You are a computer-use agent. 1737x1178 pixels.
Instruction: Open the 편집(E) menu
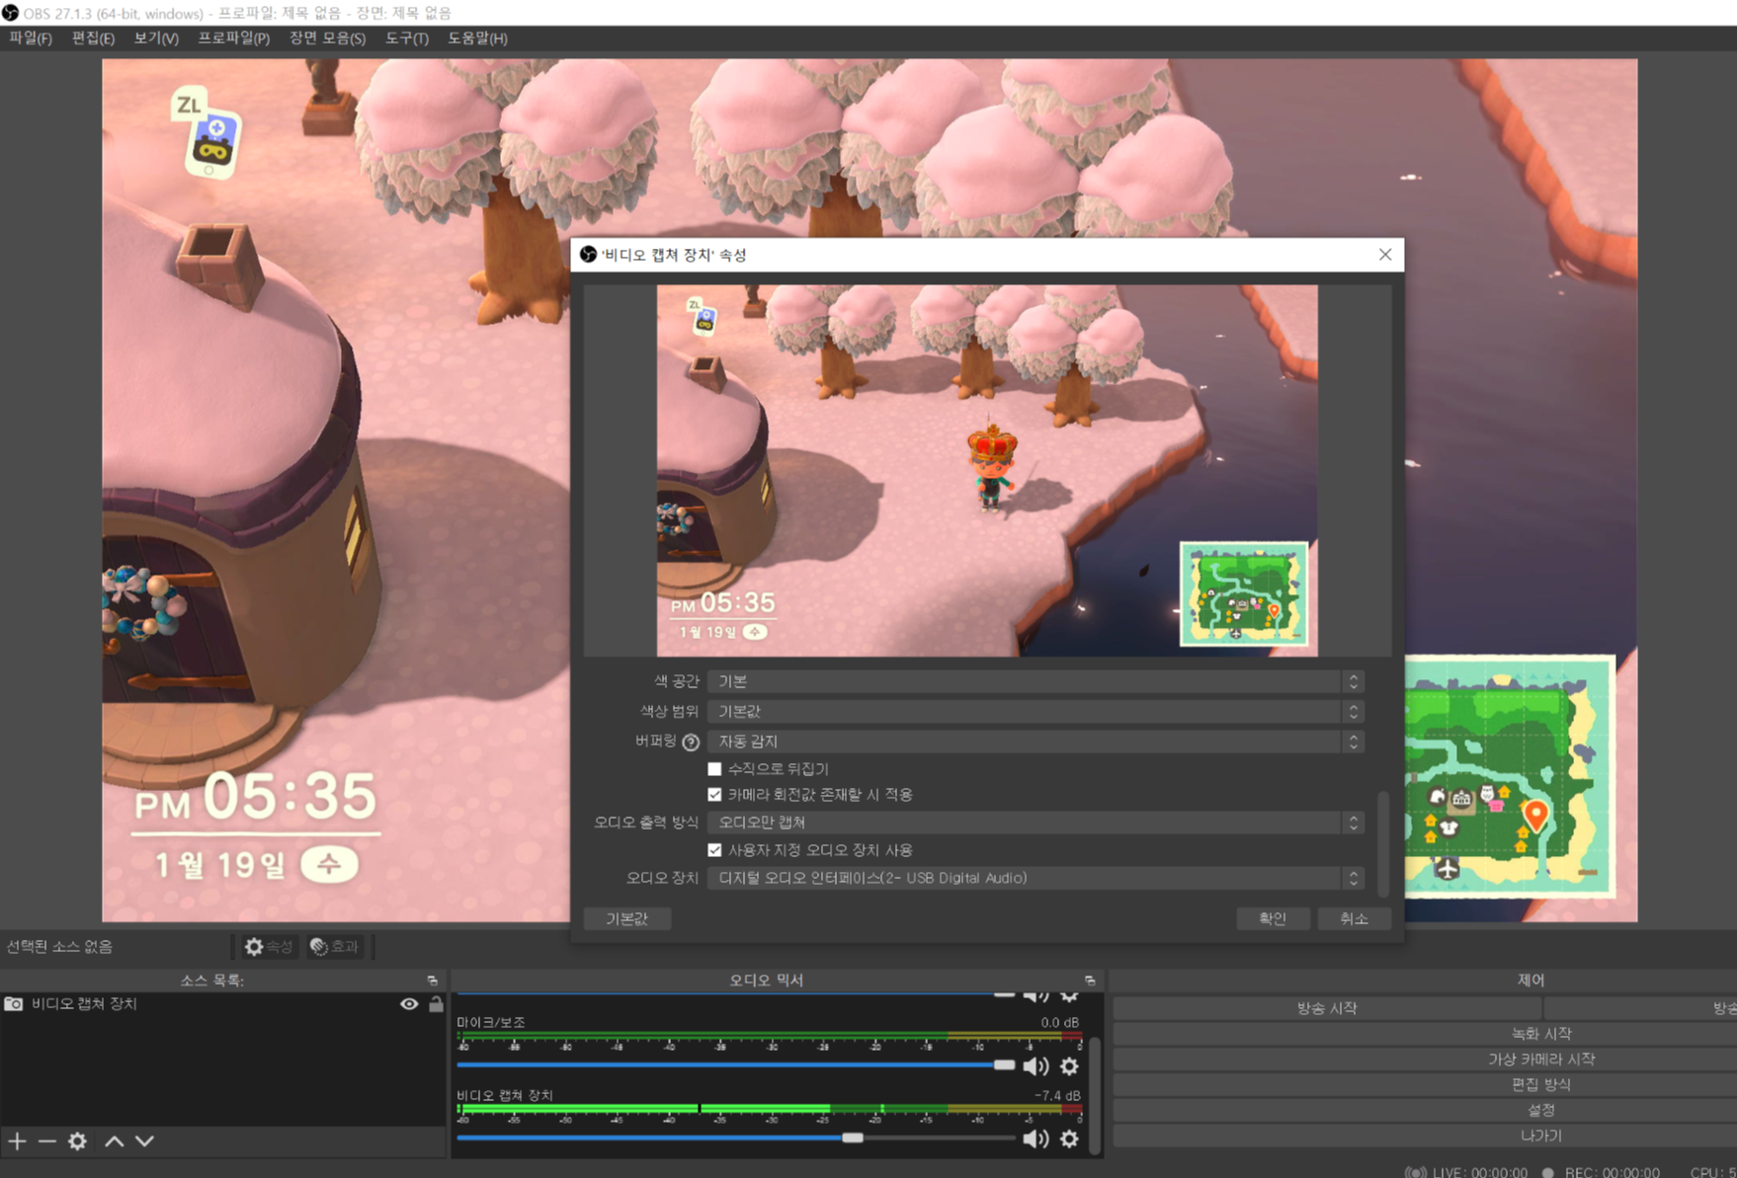click(x=93, y=38)
